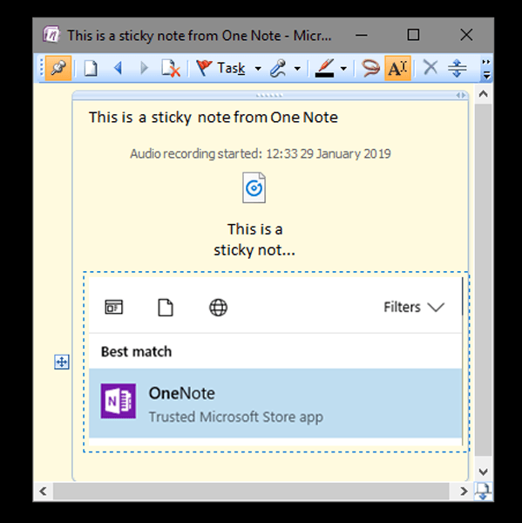
Task: Minimize the side note window
Action: (362, 35)
